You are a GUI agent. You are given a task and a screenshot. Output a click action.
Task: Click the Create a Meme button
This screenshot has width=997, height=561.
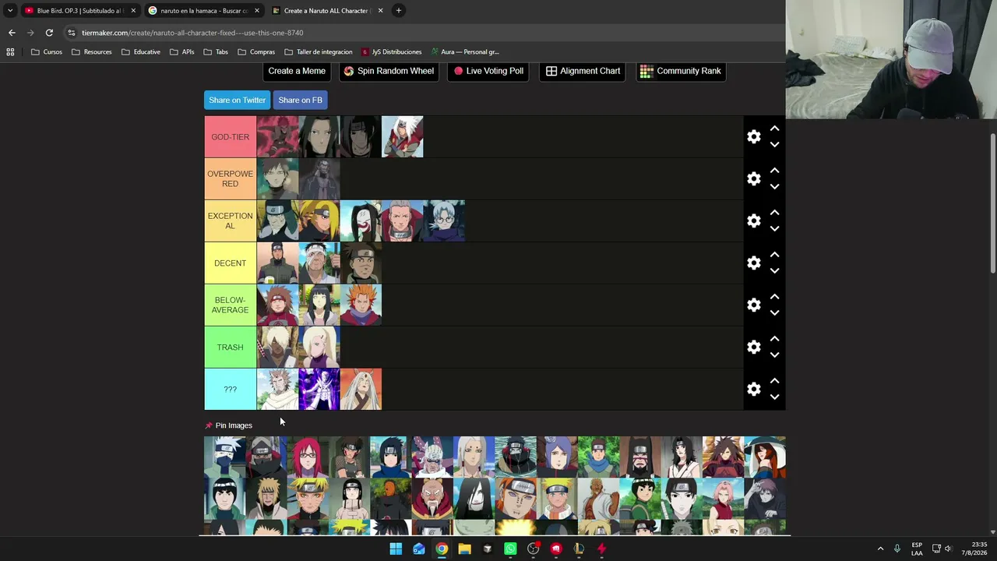click(x=297, y=71)
